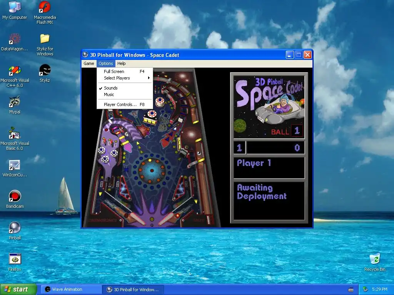394x295 pixels.
Task: Select the Firefox desktop icon
Action: [15, 262]
